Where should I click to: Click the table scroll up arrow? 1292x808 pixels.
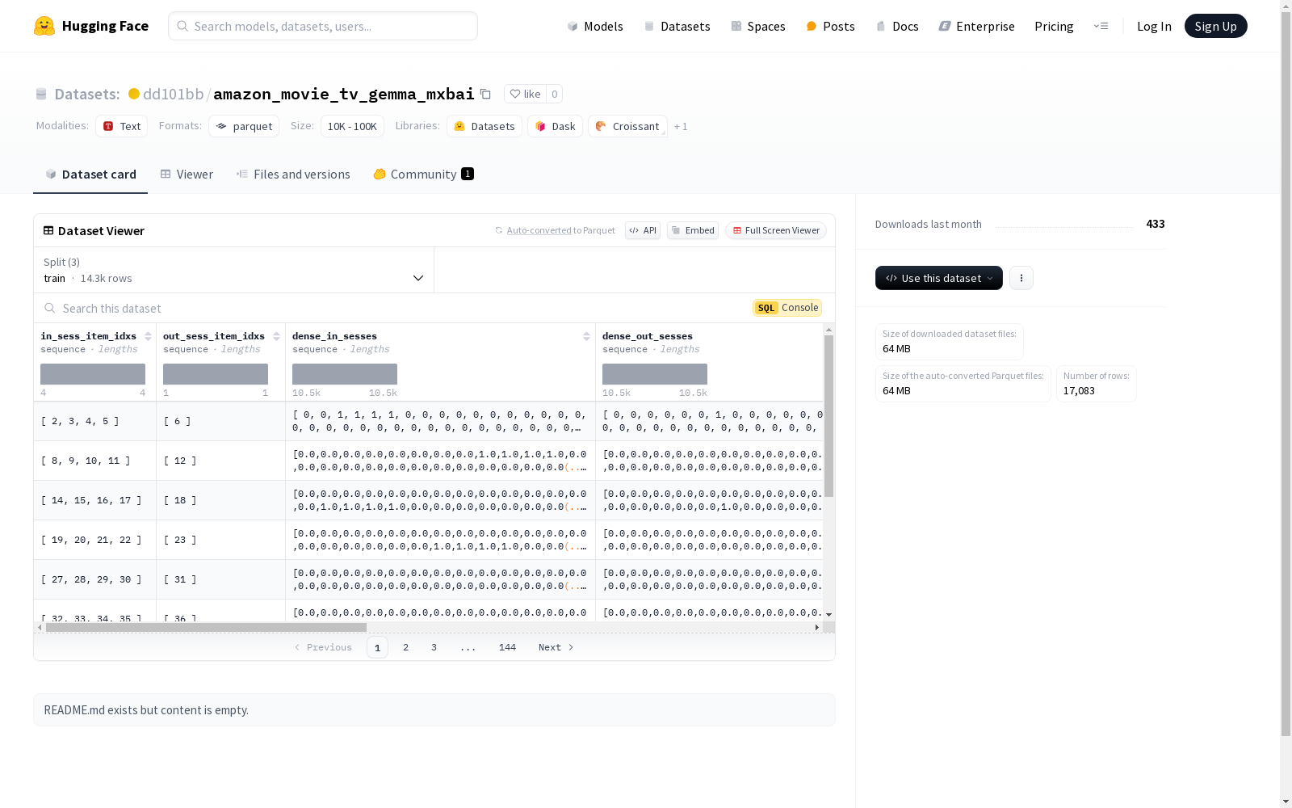click(x=828, y=330)
